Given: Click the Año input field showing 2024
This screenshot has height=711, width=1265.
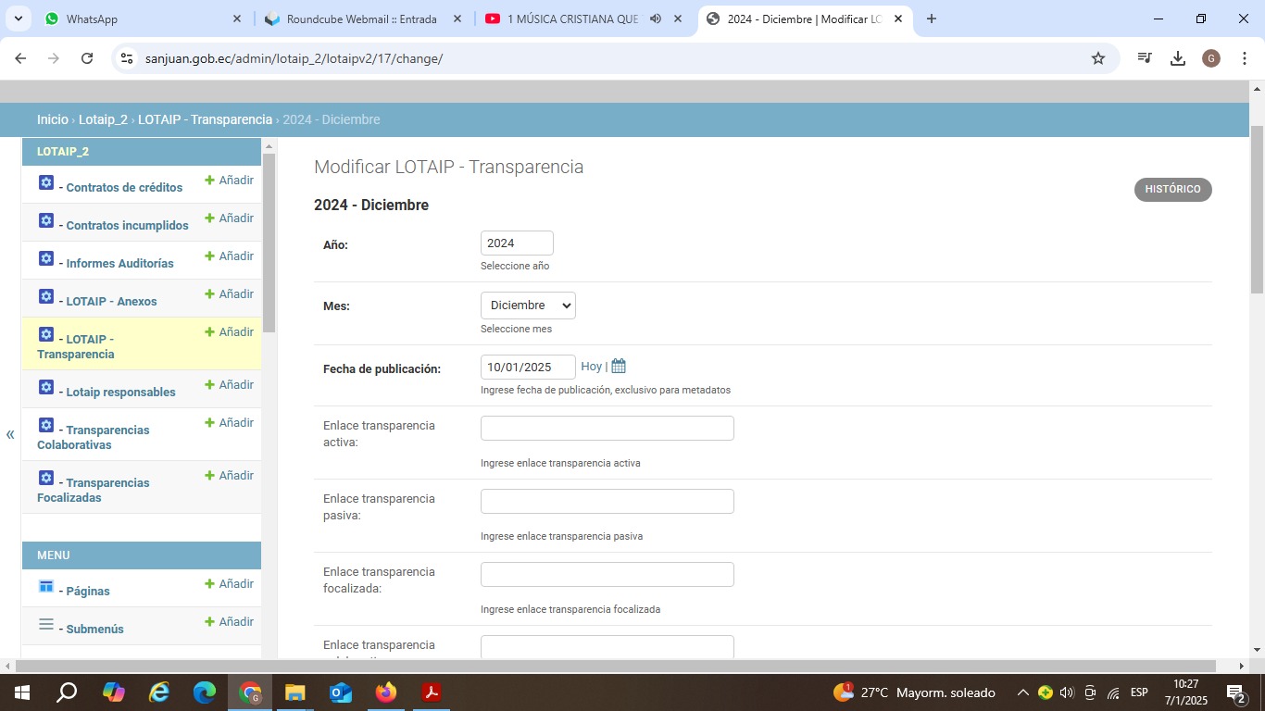Looking at the screenshot, I should point(517,243).
